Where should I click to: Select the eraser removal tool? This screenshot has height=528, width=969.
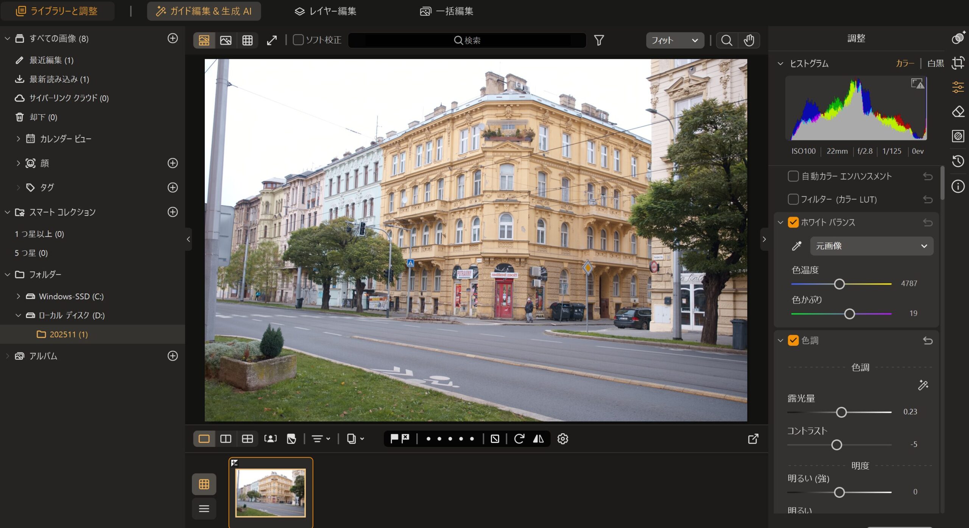click(958, 111)
